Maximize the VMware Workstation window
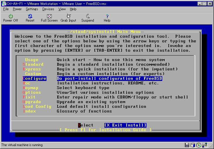 click(205, 4)
